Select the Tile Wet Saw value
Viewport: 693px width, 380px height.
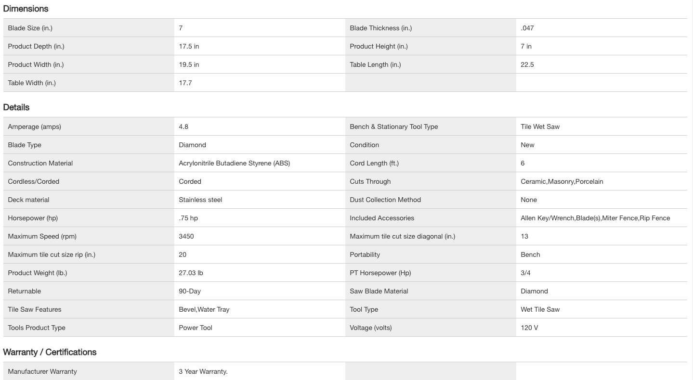[540, 127]
